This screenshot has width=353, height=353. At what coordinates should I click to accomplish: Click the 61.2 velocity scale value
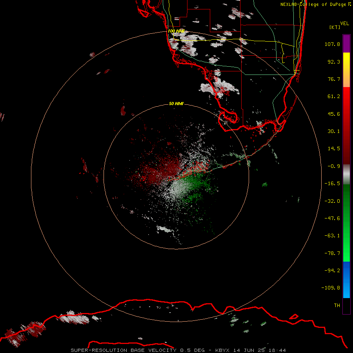[x=334, y=96]
